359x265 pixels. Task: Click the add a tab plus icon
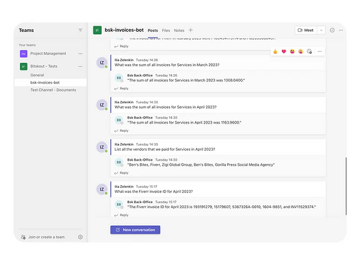click(x=191, y=30)
